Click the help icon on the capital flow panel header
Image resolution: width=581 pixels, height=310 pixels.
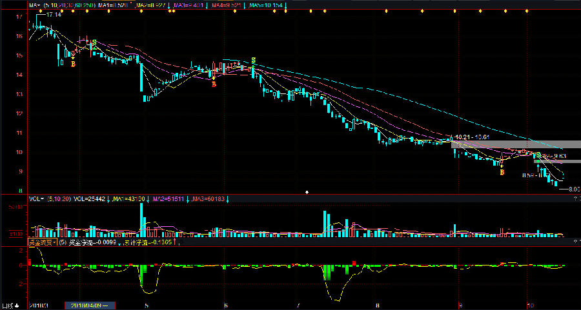click(x=575, y=243)
